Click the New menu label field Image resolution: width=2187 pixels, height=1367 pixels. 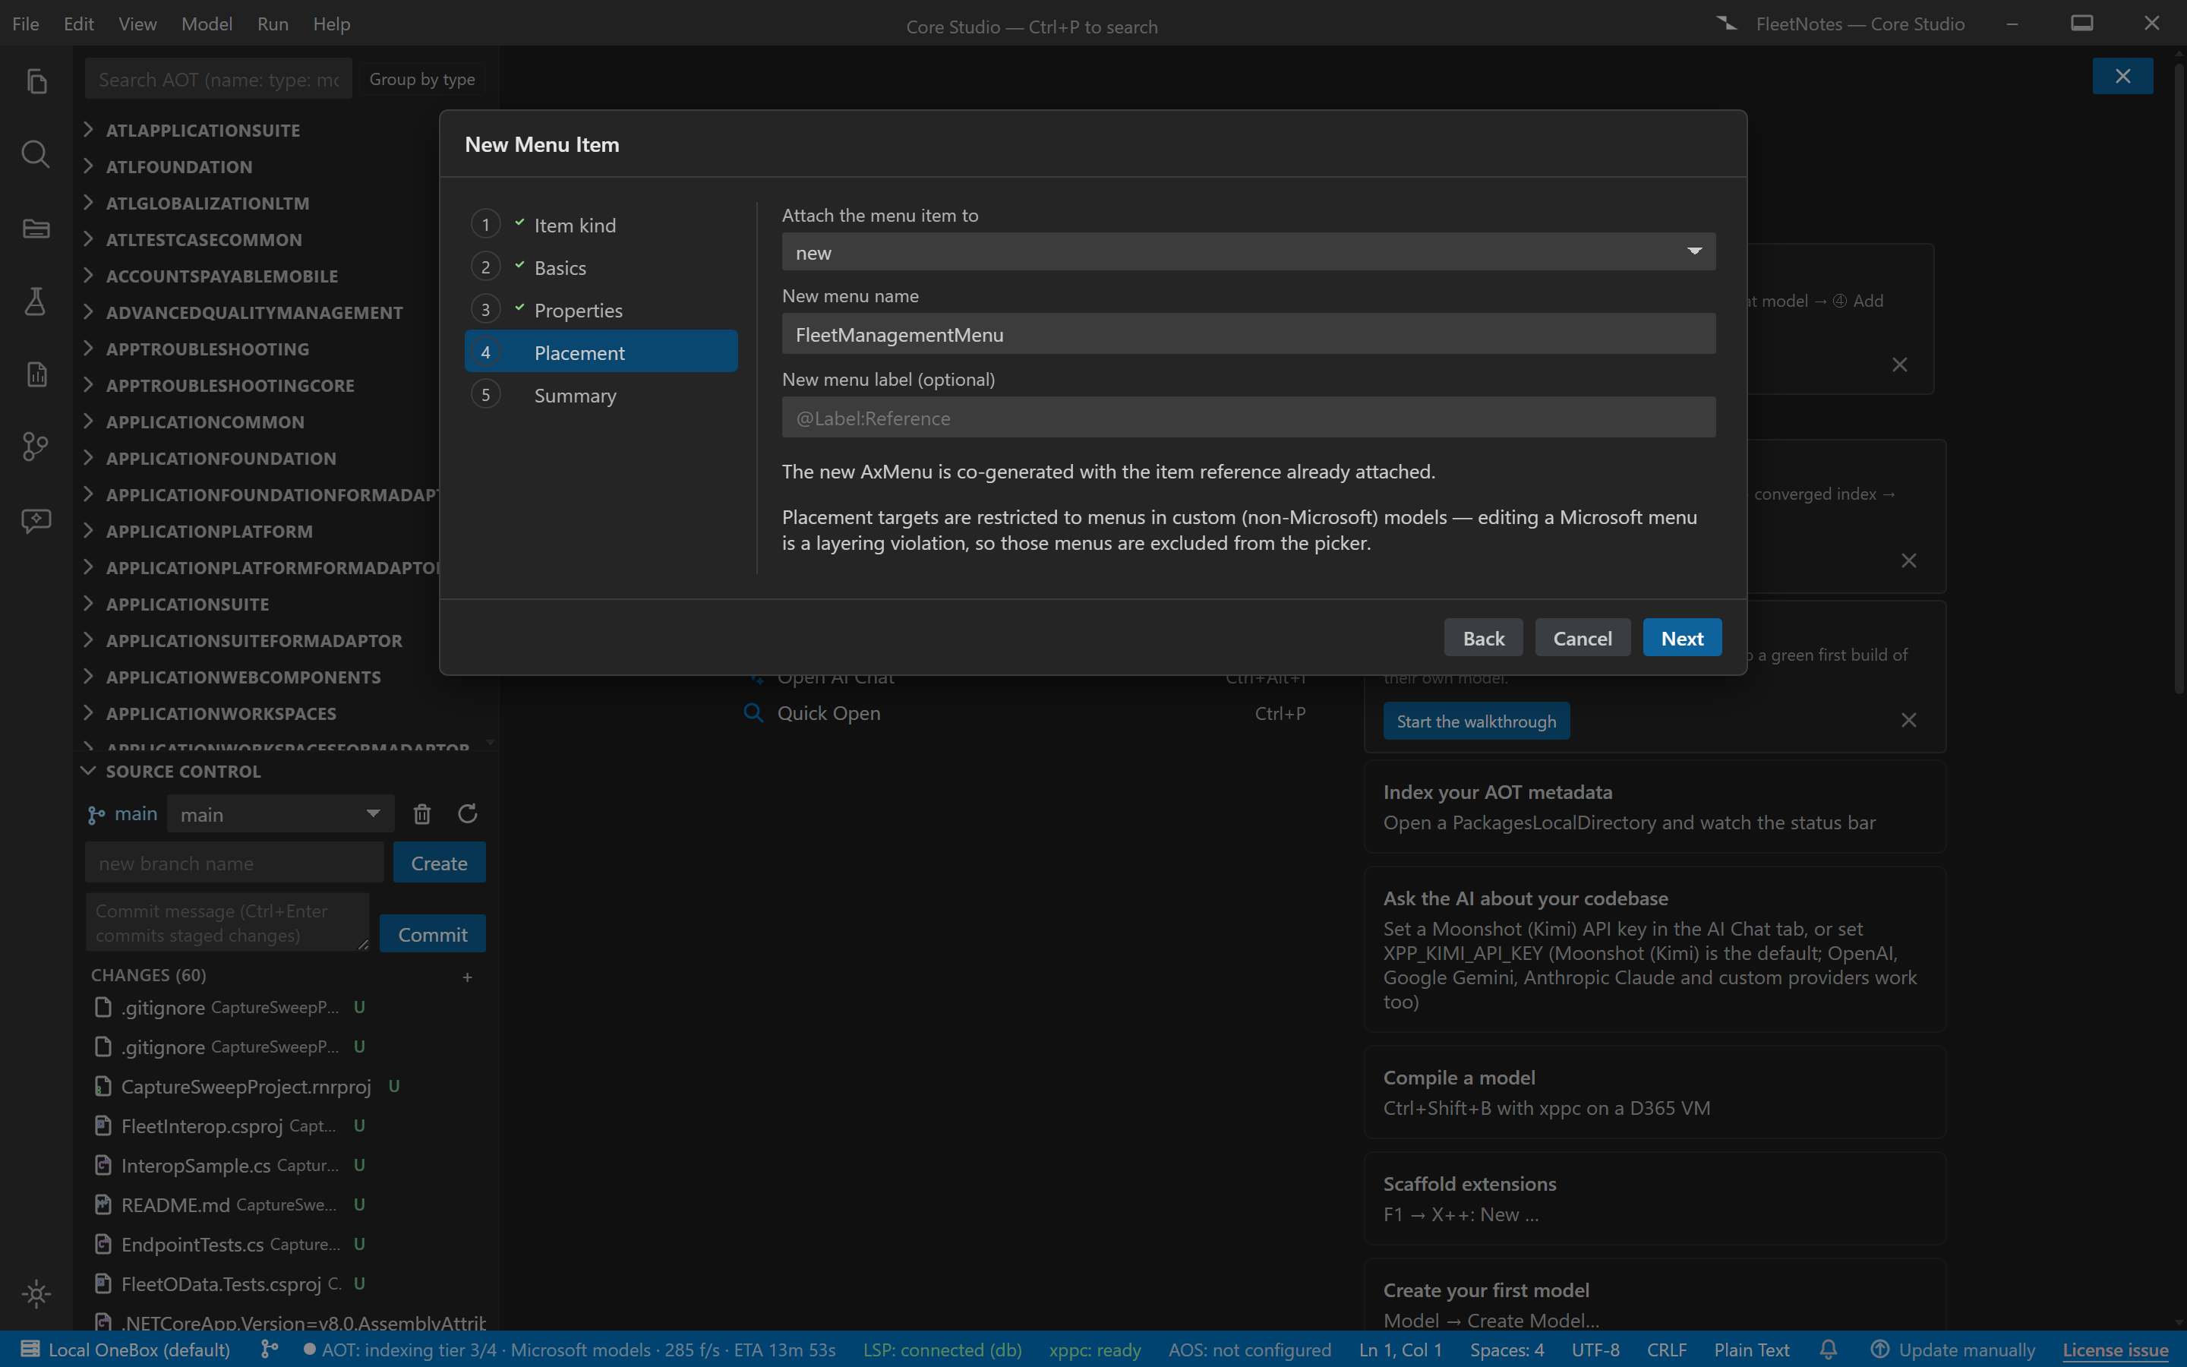[x=1248, y=417]
